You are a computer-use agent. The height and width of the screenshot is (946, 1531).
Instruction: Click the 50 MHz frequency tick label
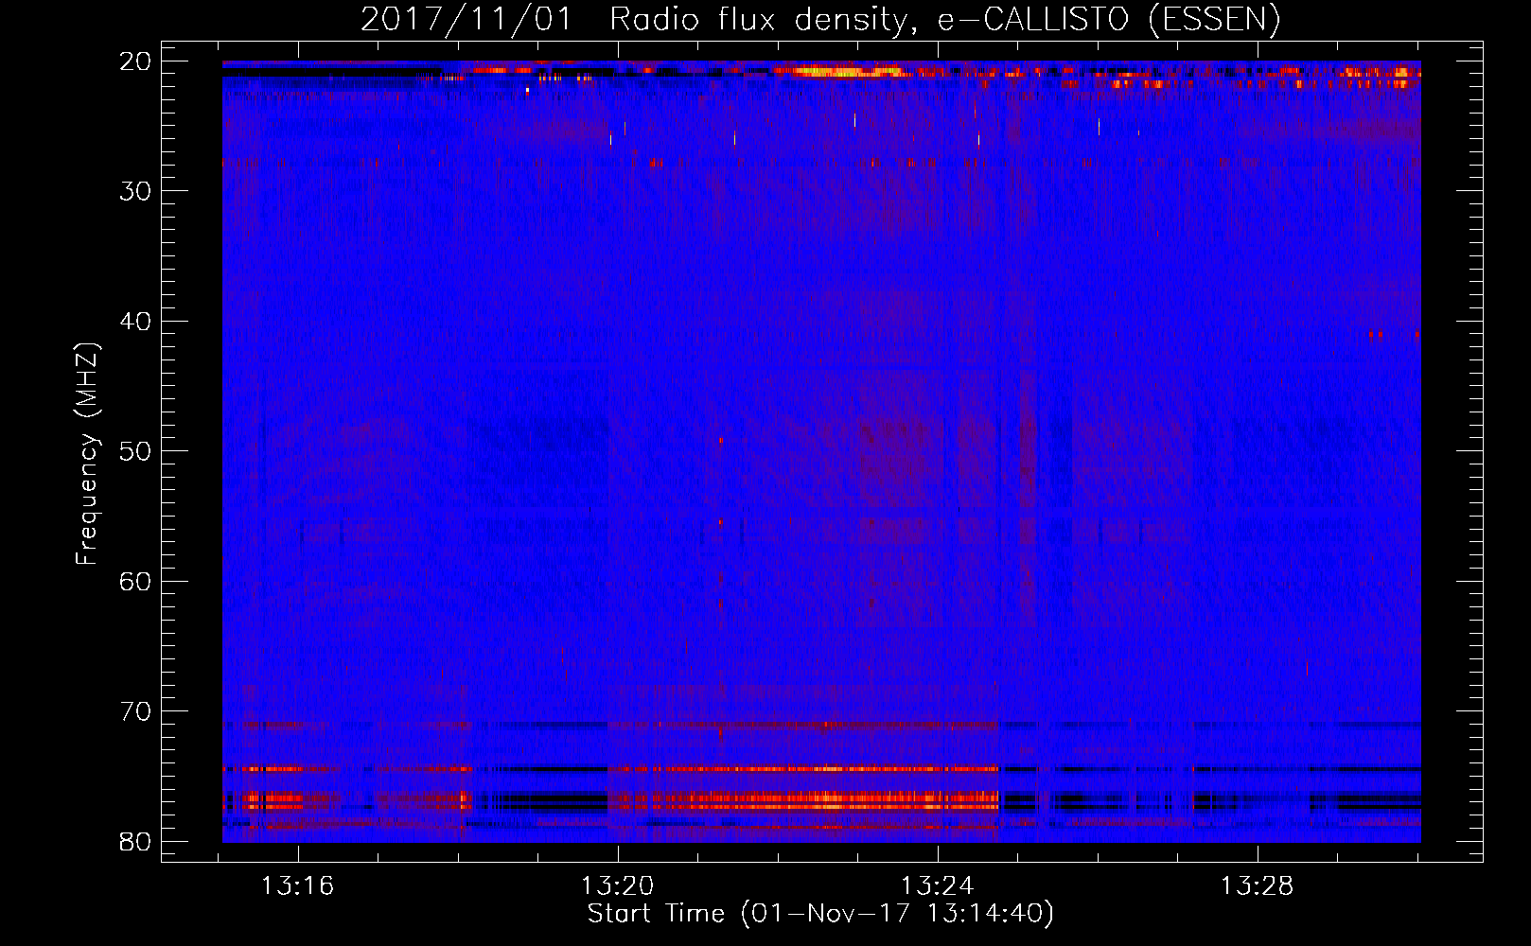136,451
